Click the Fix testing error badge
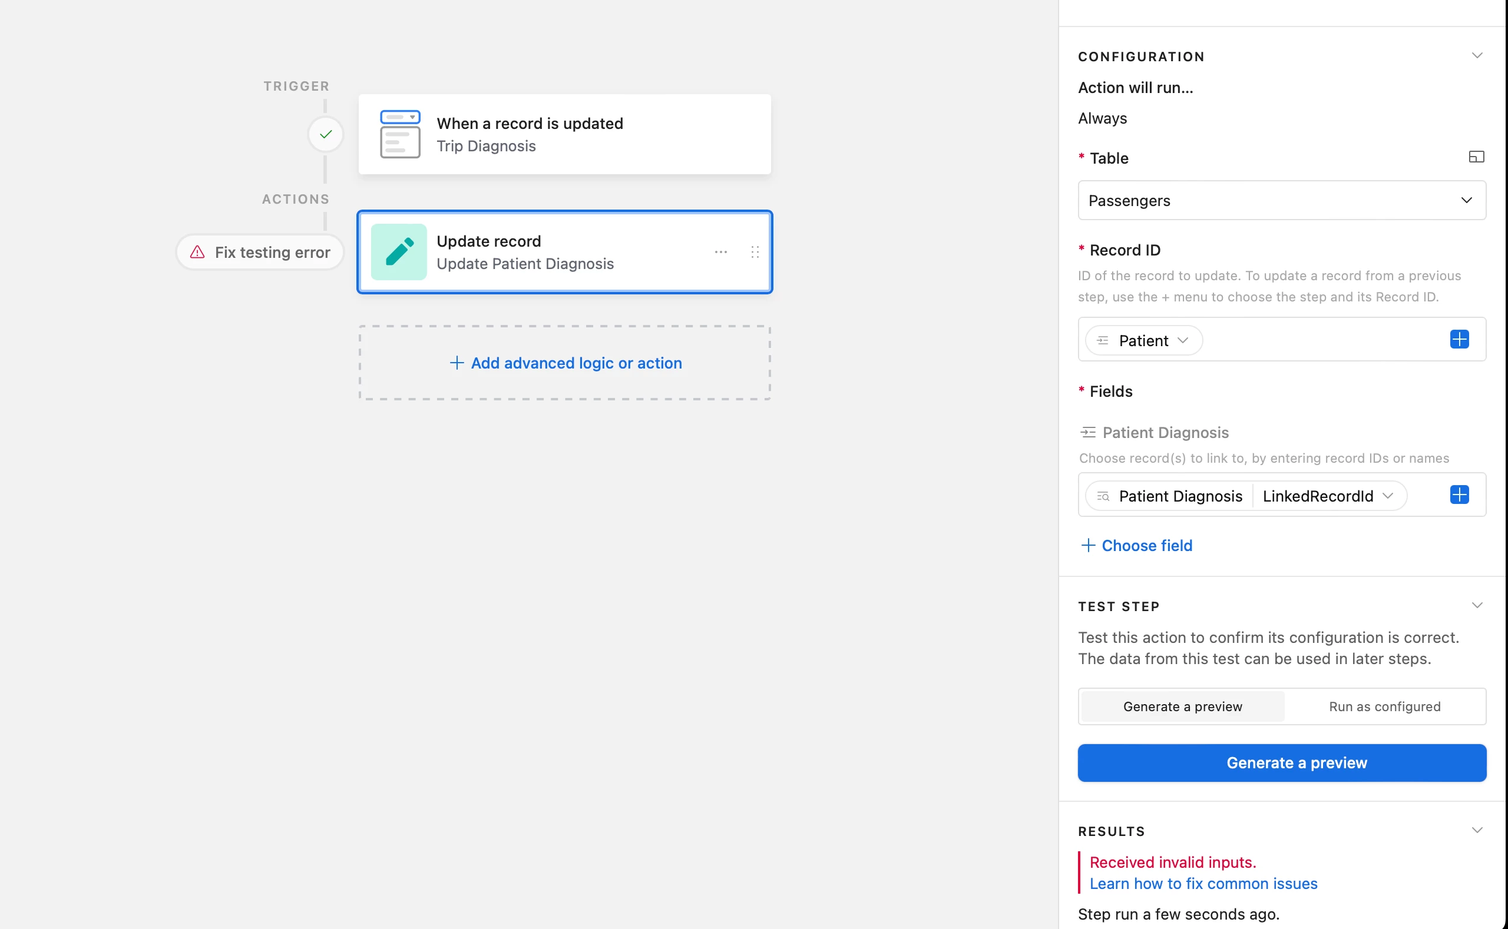The image size is (1508, 929). click(260, 253)
